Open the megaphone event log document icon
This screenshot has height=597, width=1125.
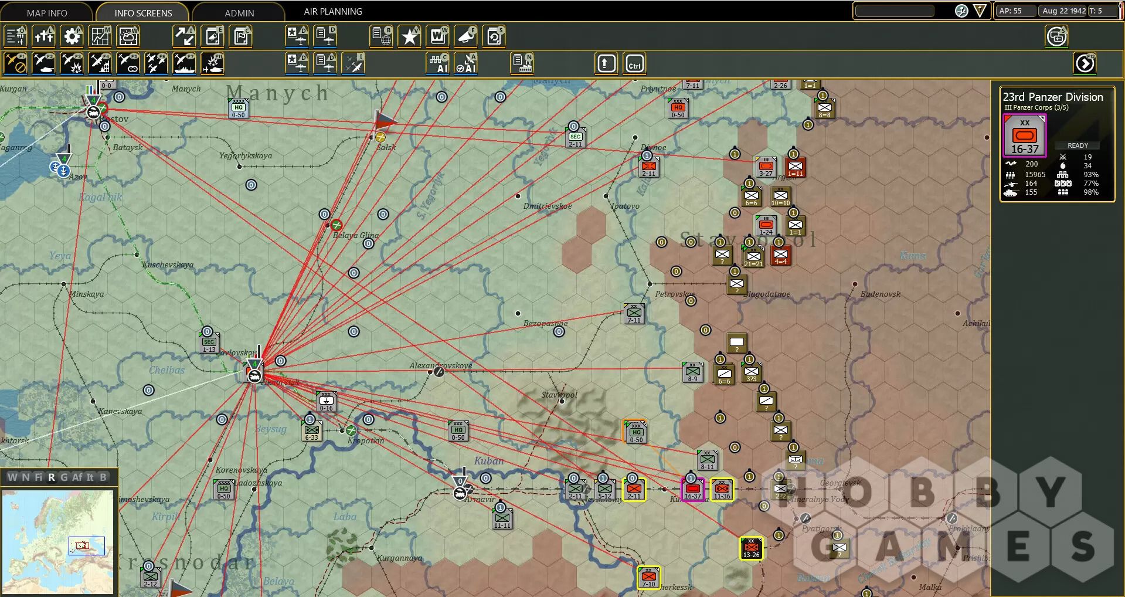point(213,36)
